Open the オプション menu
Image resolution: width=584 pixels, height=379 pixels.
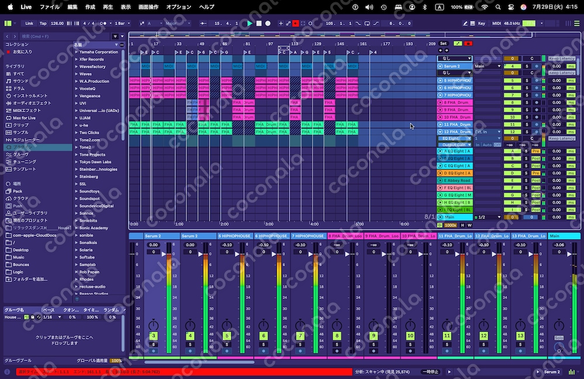click(179, 6)
